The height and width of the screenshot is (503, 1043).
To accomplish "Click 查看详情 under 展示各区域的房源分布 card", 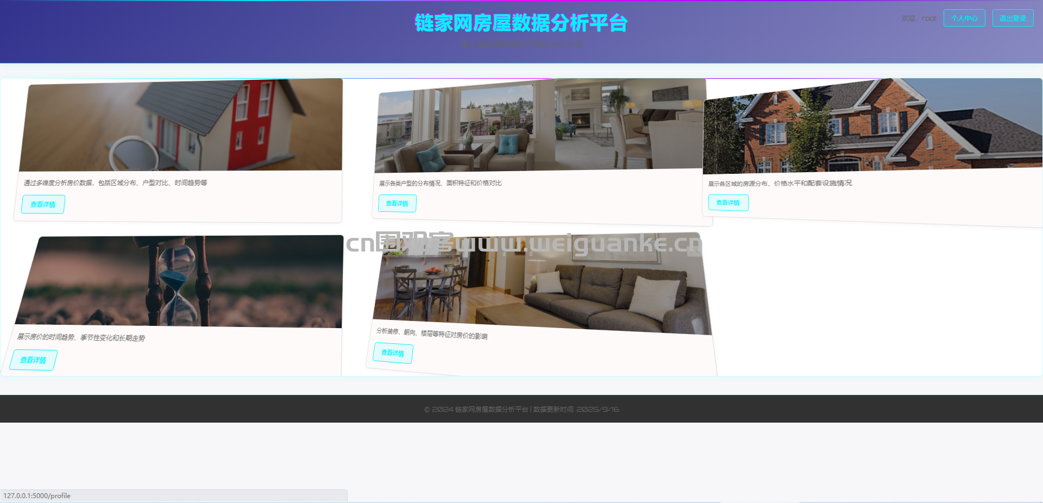I will tap(728, 203).
